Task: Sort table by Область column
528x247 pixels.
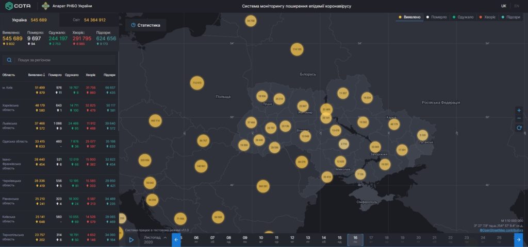Action: [x=9, y=75]
